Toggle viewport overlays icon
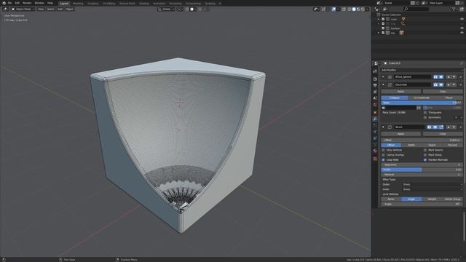Image resolution: width=466 pixels, height=262 pixels. [333, 9]
